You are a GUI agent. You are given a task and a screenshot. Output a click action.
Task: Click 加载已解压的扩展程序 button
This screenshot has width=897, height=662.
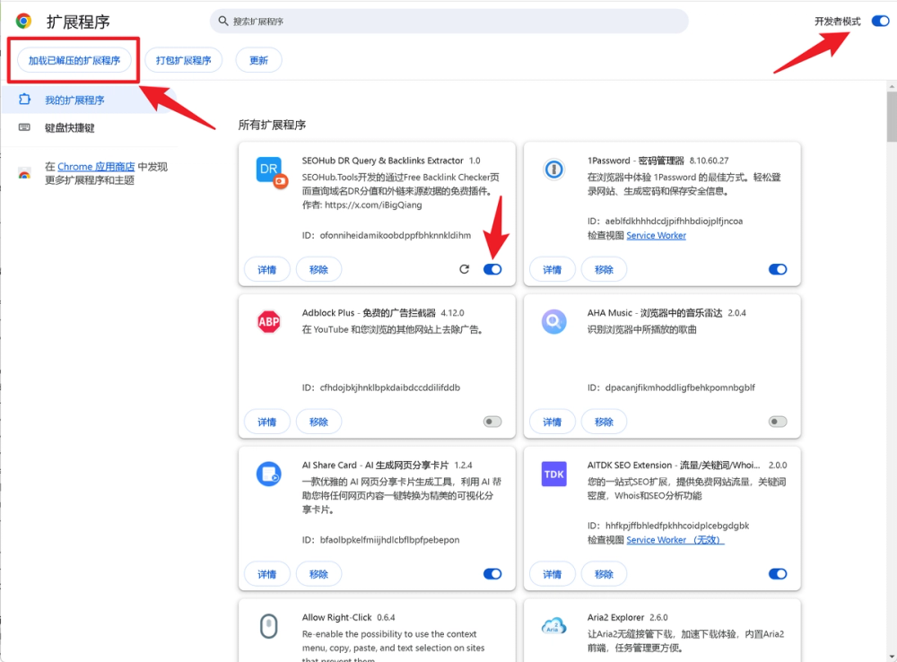tap(74, 60)
